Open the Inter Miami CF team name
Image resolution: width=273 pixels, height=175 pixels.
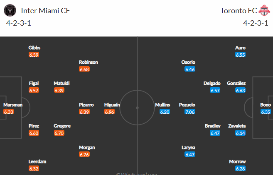point(45,11)
